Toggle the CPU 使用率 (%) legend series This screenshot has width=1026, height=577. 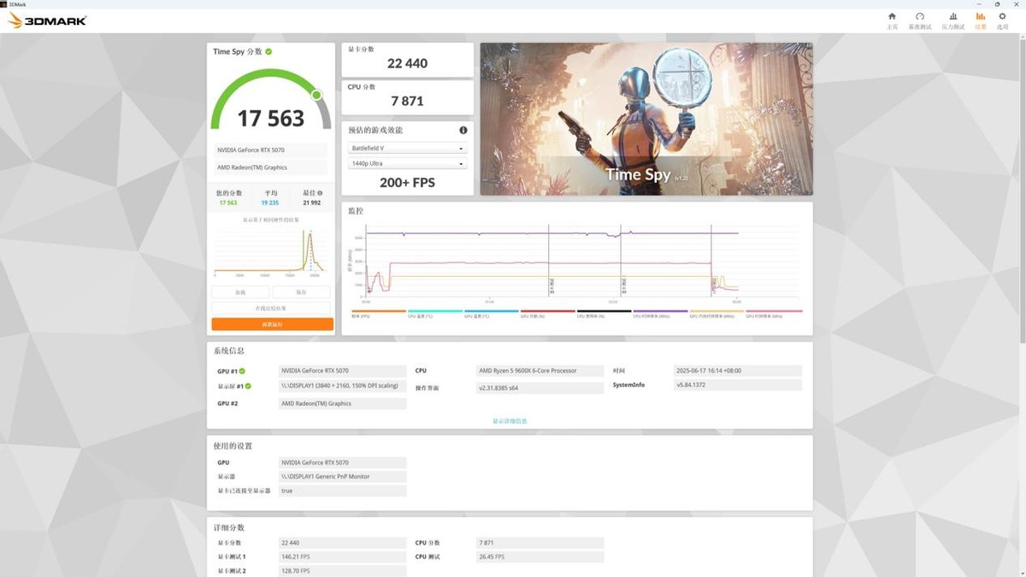click(x=604, y=314)
